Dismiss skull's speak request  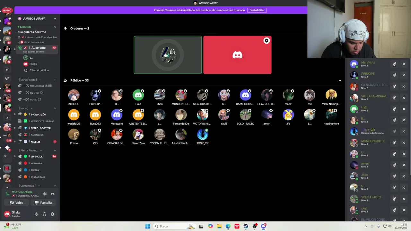tap(404, 210)
